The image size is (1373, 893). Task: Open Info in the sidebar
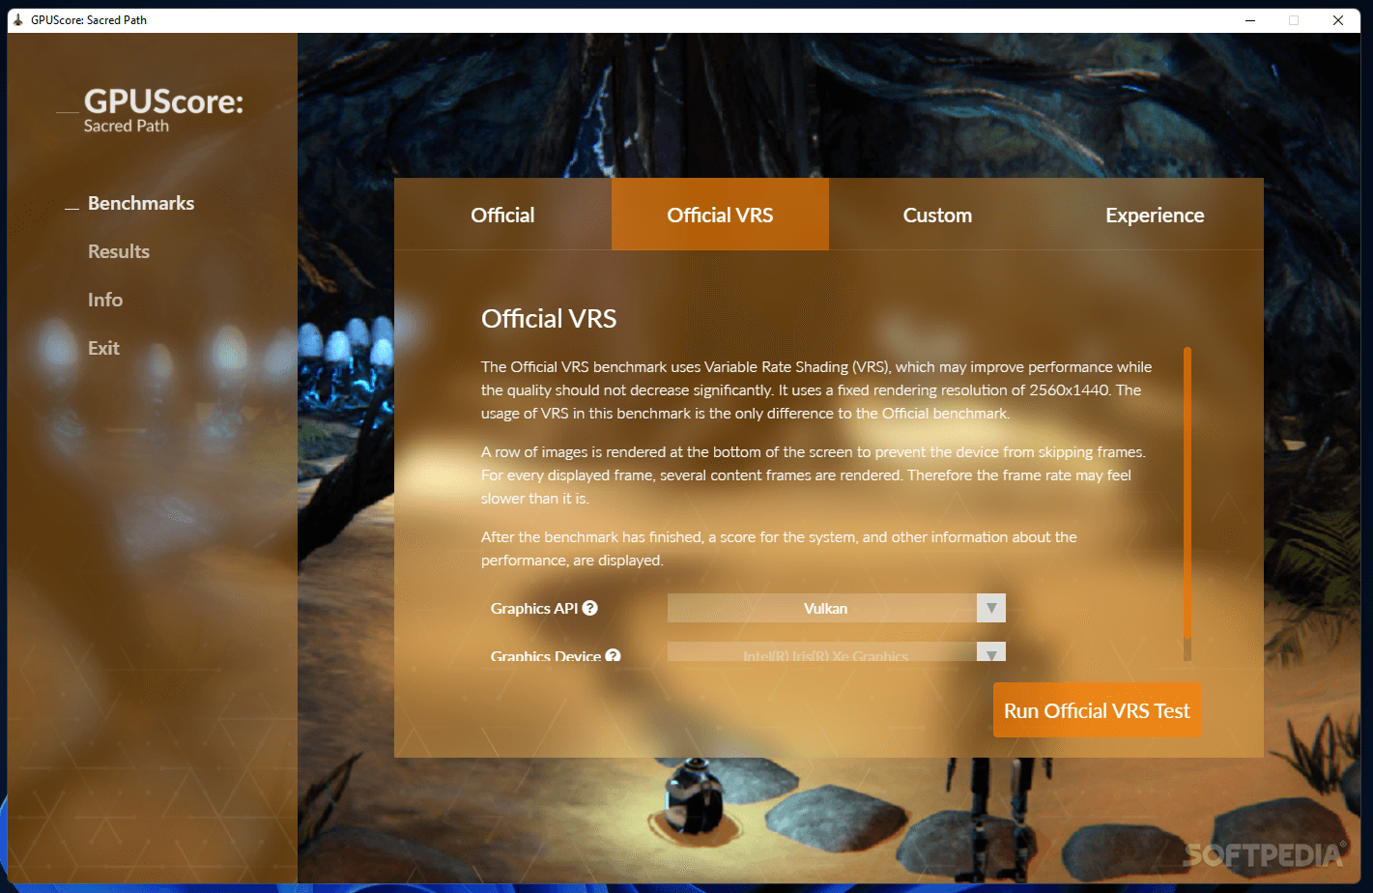[x=105, y=300]
